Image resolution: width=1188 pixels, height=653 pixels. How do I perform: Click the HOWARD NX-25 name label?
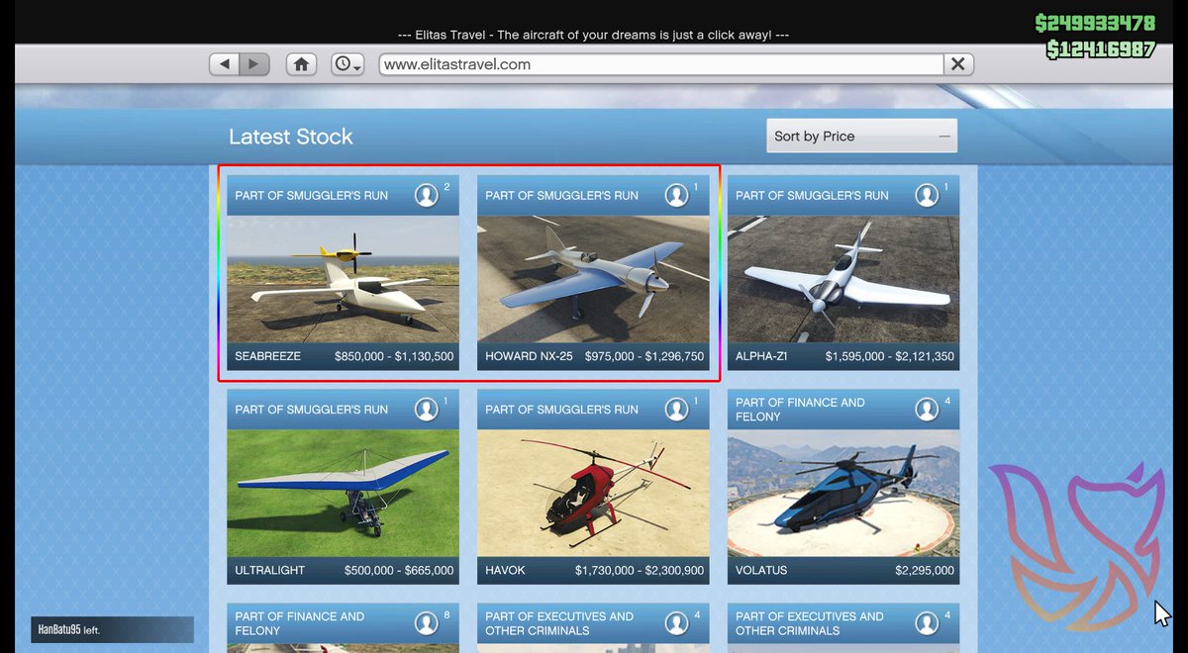coord(529,356)
